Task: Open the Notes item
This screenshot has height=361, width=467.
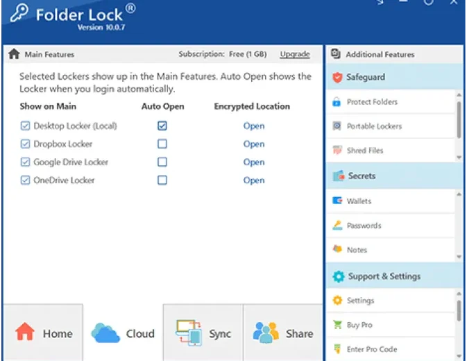Action: click(x=391, y=249)
